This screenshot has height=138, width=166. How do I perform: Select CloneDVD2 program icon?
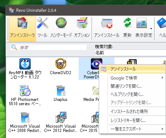(60, 63)
